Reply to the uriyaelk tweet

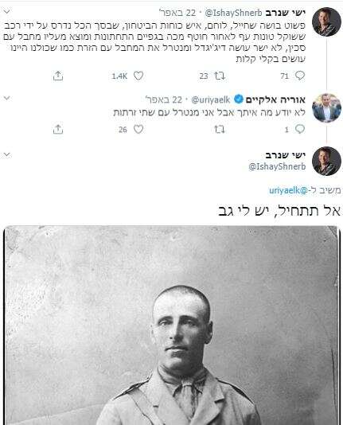point(300,129)
